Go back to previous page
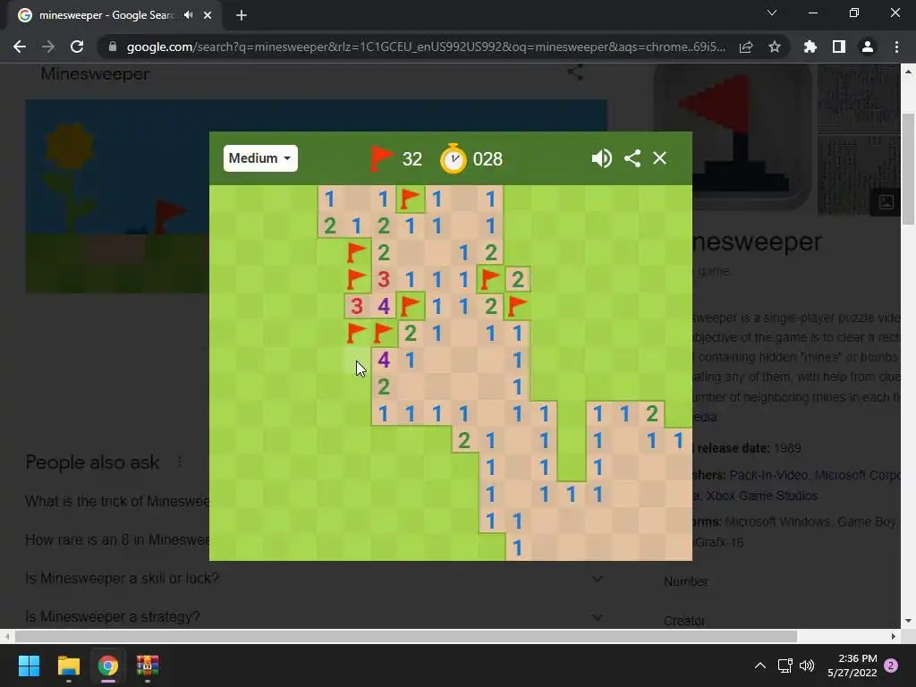The width and height of the screenshot is (916, 687). click(x=20, y=47)
